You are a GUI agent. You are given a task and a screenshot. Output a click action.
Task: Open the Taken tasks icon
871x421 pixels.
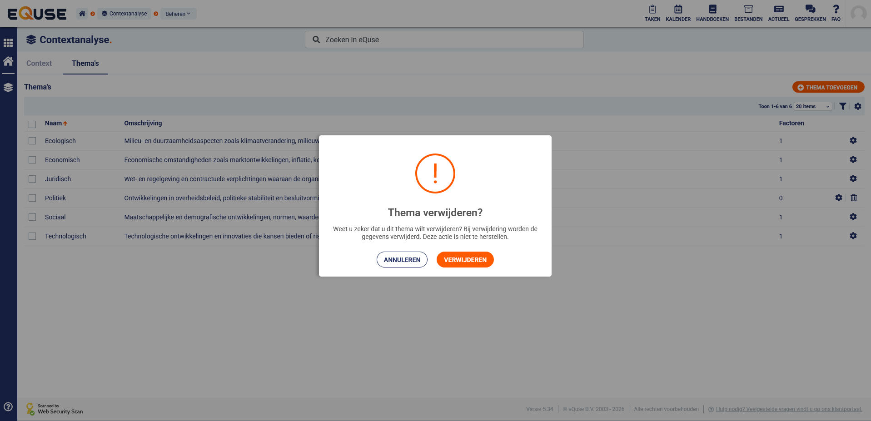click(x=652, y=13)
